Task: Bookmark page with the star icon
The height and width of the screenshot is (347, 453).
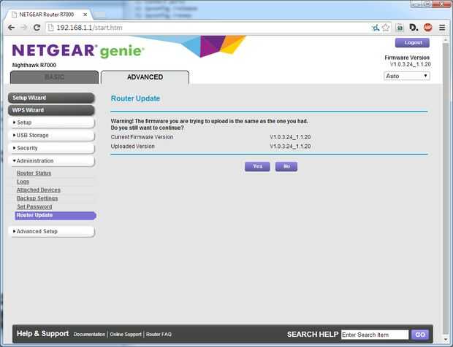Action: click(x=386, y=28)
